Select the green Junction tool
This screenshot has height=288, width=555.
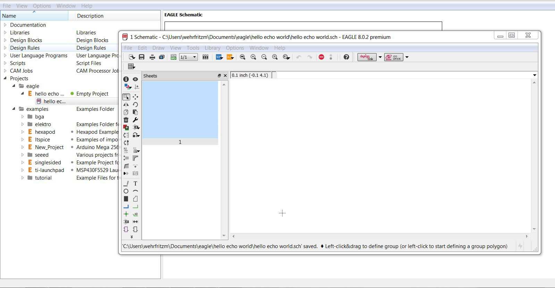coord(126,214)
